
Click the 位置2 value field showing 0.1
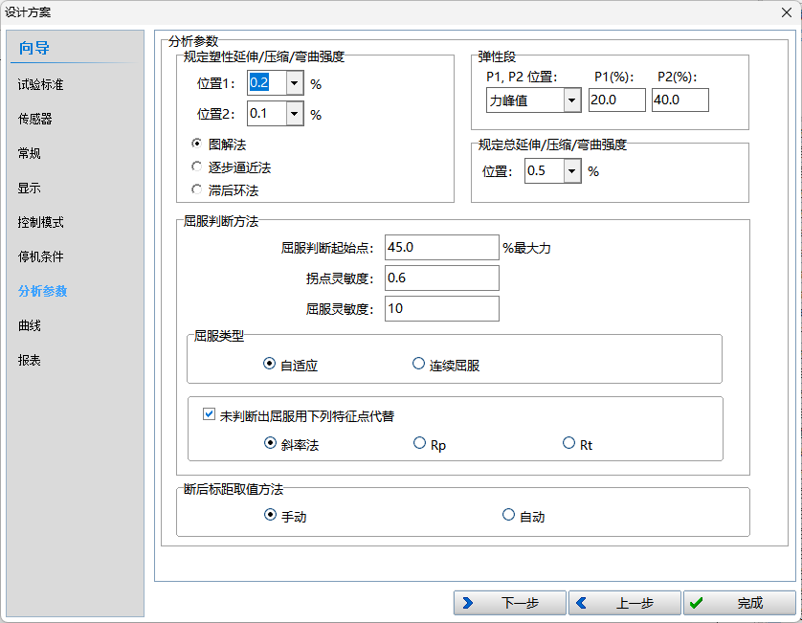pos(266,114)
